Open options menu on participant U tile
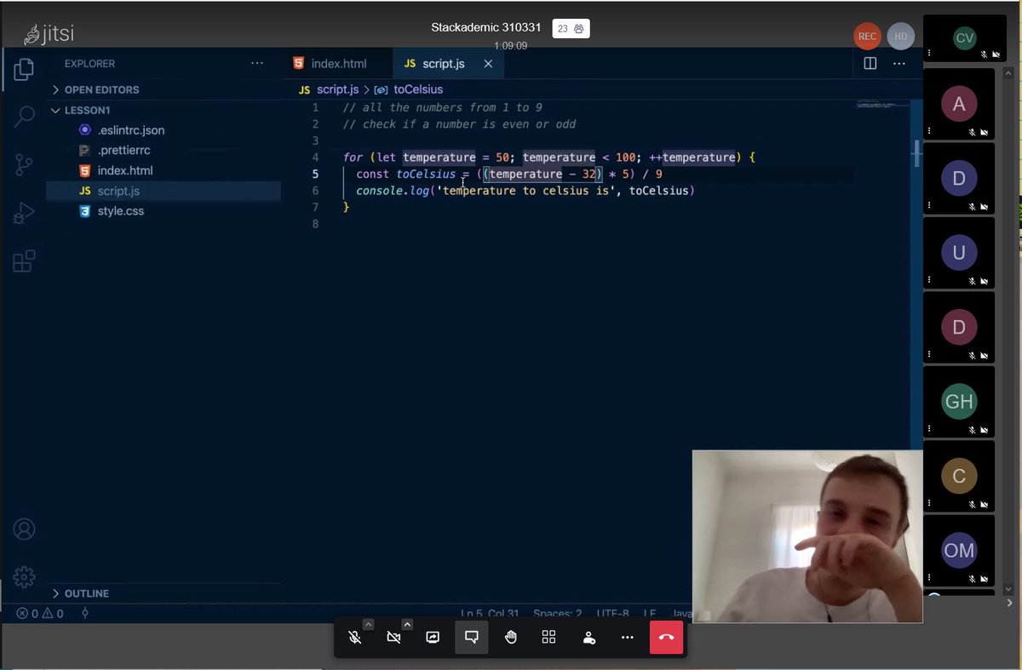Image resolution: width=1022 pixels, height=670 pixels. 929,280
